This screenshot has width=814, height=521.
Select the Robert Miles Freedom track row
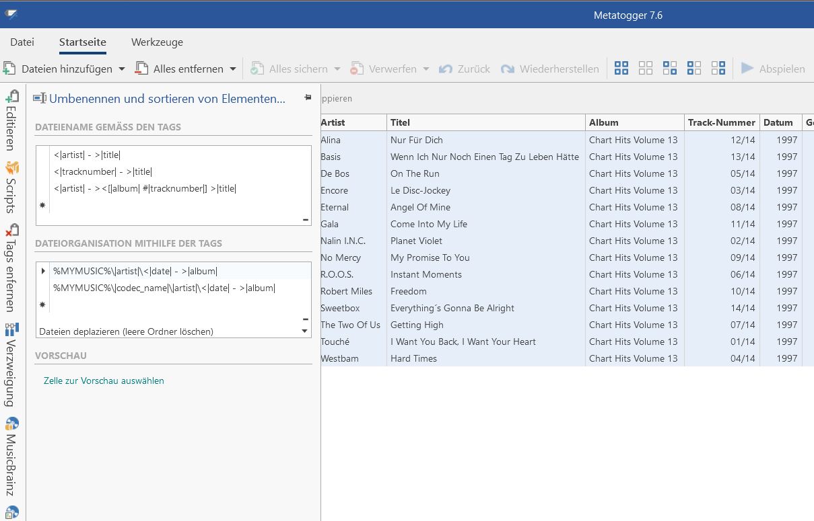click(x=408, y=291)
